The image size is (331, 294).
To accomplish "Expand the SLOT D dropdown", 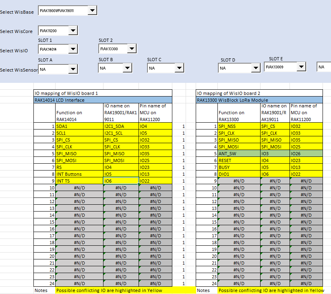I will click(255, 68).
